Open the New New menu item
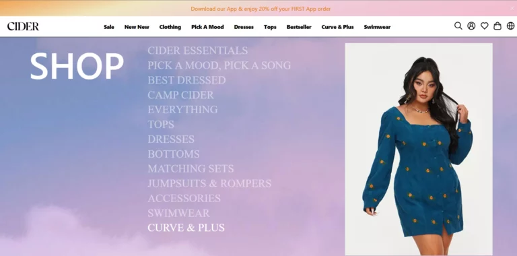 coord(137,27)
